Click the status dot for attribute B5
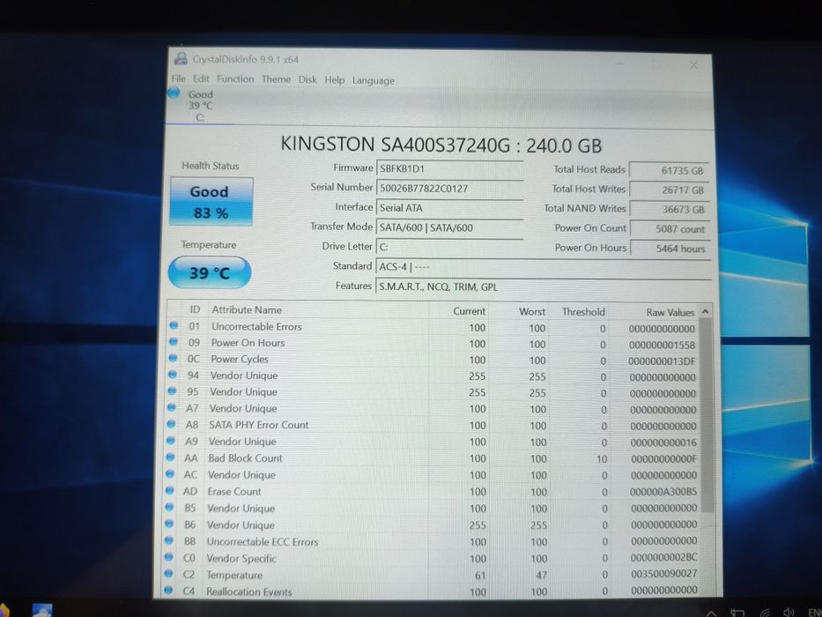The image size is (822, 617). (x=169, y=508)
